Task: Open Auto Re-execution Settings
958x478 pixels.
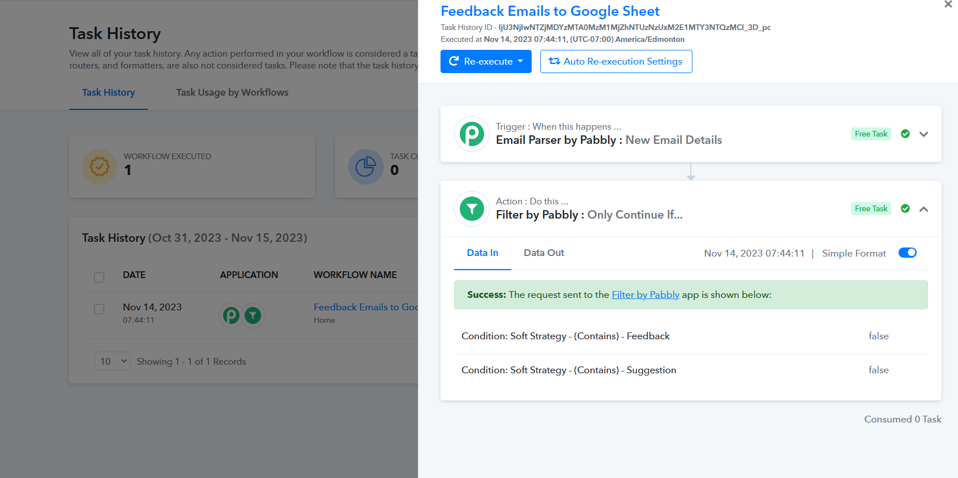Action: 616,61
